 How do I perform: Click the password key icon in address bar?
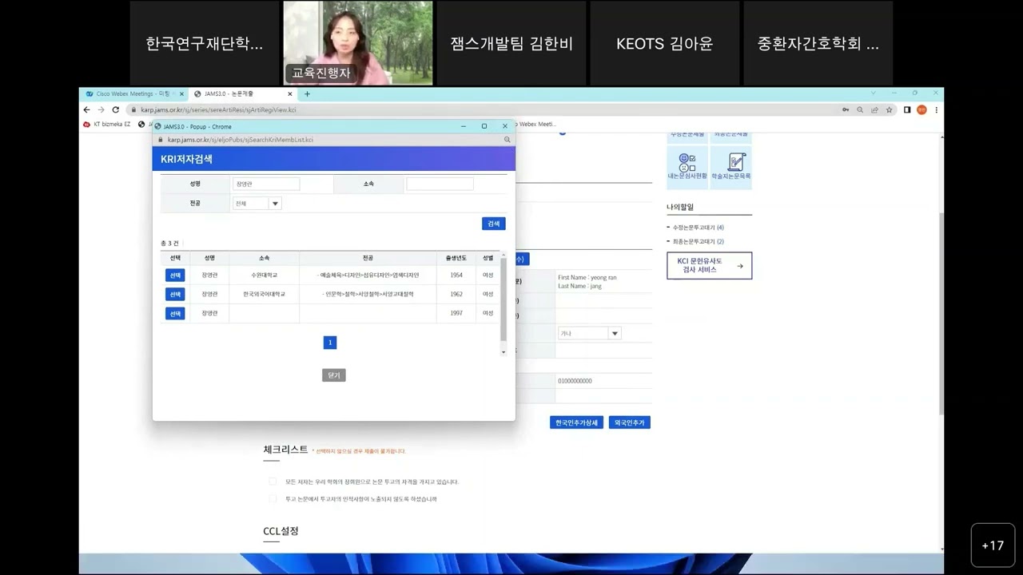tap(846, 110)
